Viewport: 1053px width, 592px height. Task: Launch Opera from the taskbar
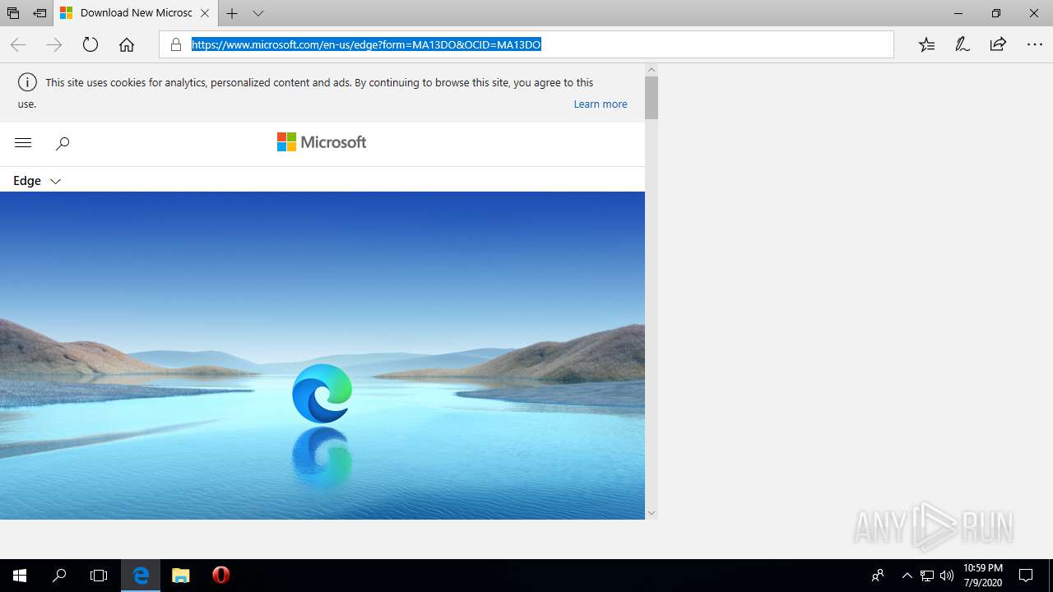[220, 576]
